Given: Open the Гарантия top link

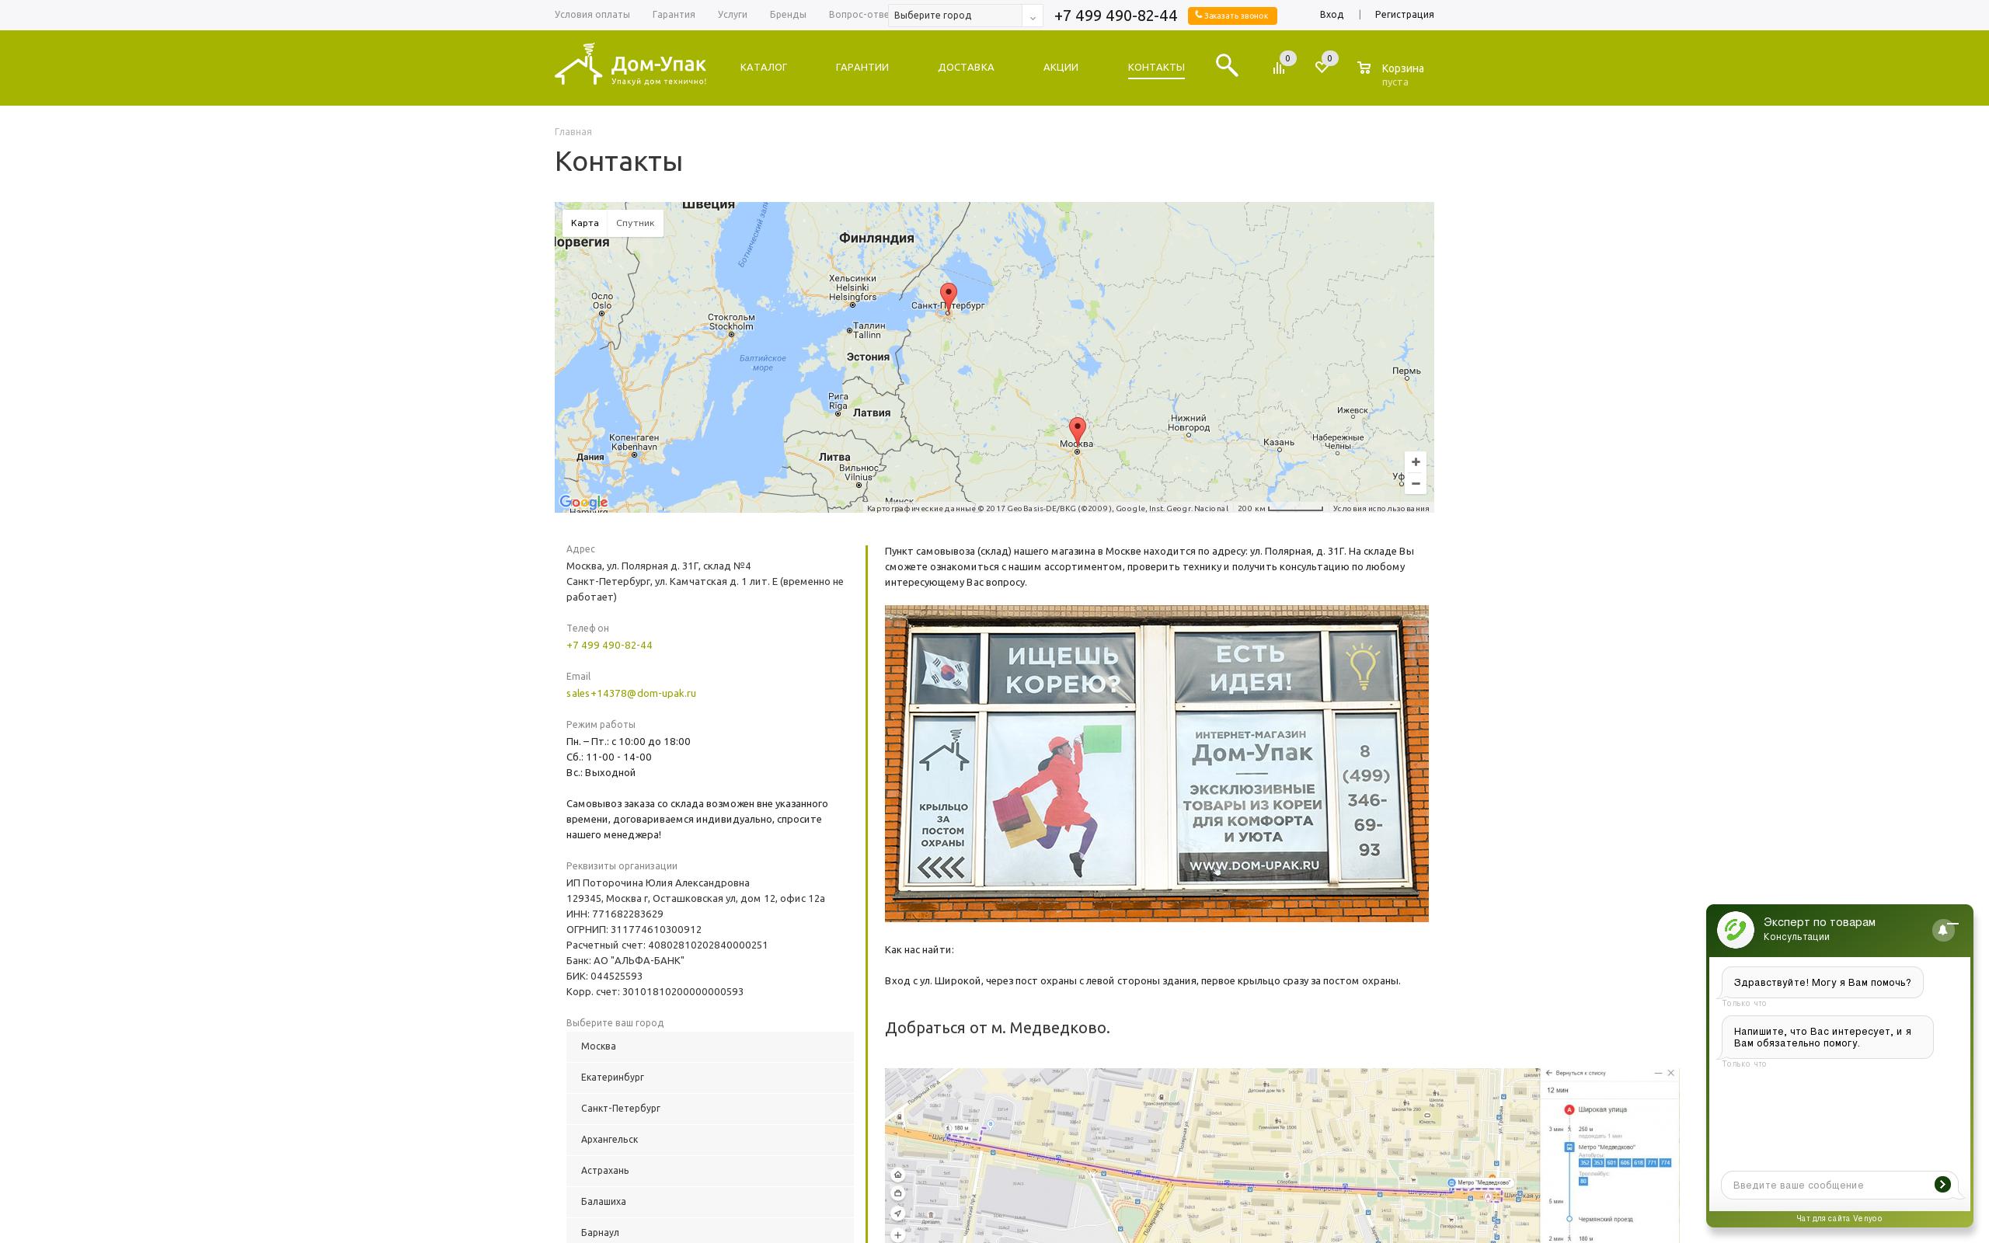Looking at the screenshot, I should 674,15.
